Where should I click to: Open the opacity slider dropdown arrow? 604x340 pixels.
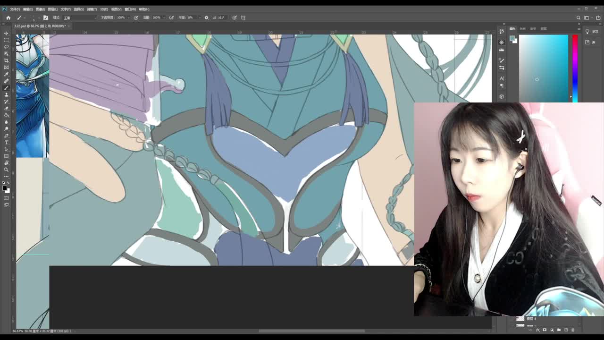[129, 17]
